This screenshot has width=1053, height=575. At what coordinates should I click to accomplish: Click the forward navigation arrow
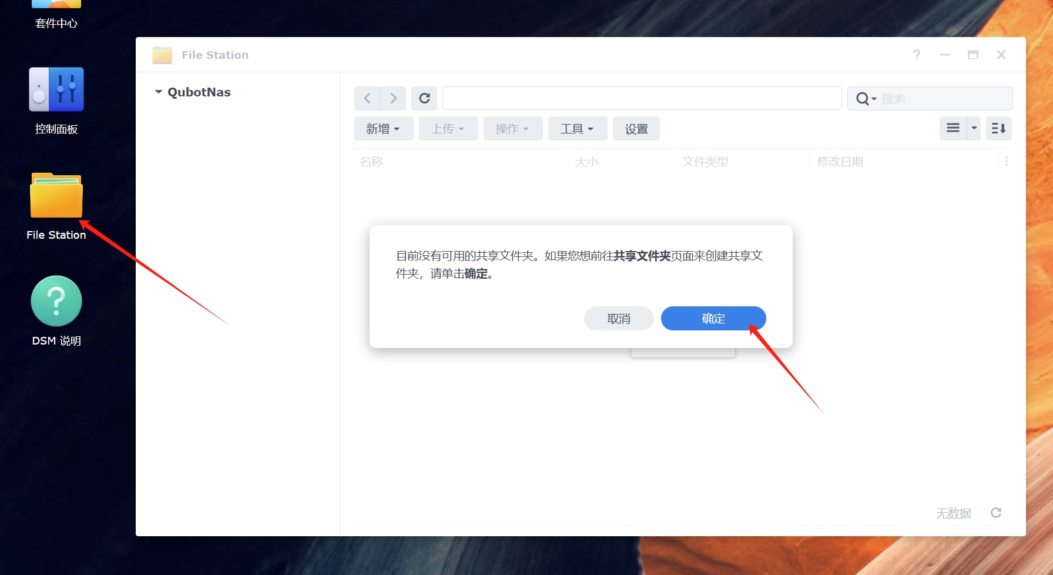coord(393,98)
